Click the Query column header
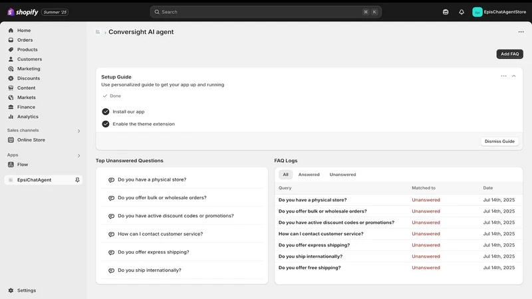The height and width of the screenshot is (299, 532). tap(285, 188)
